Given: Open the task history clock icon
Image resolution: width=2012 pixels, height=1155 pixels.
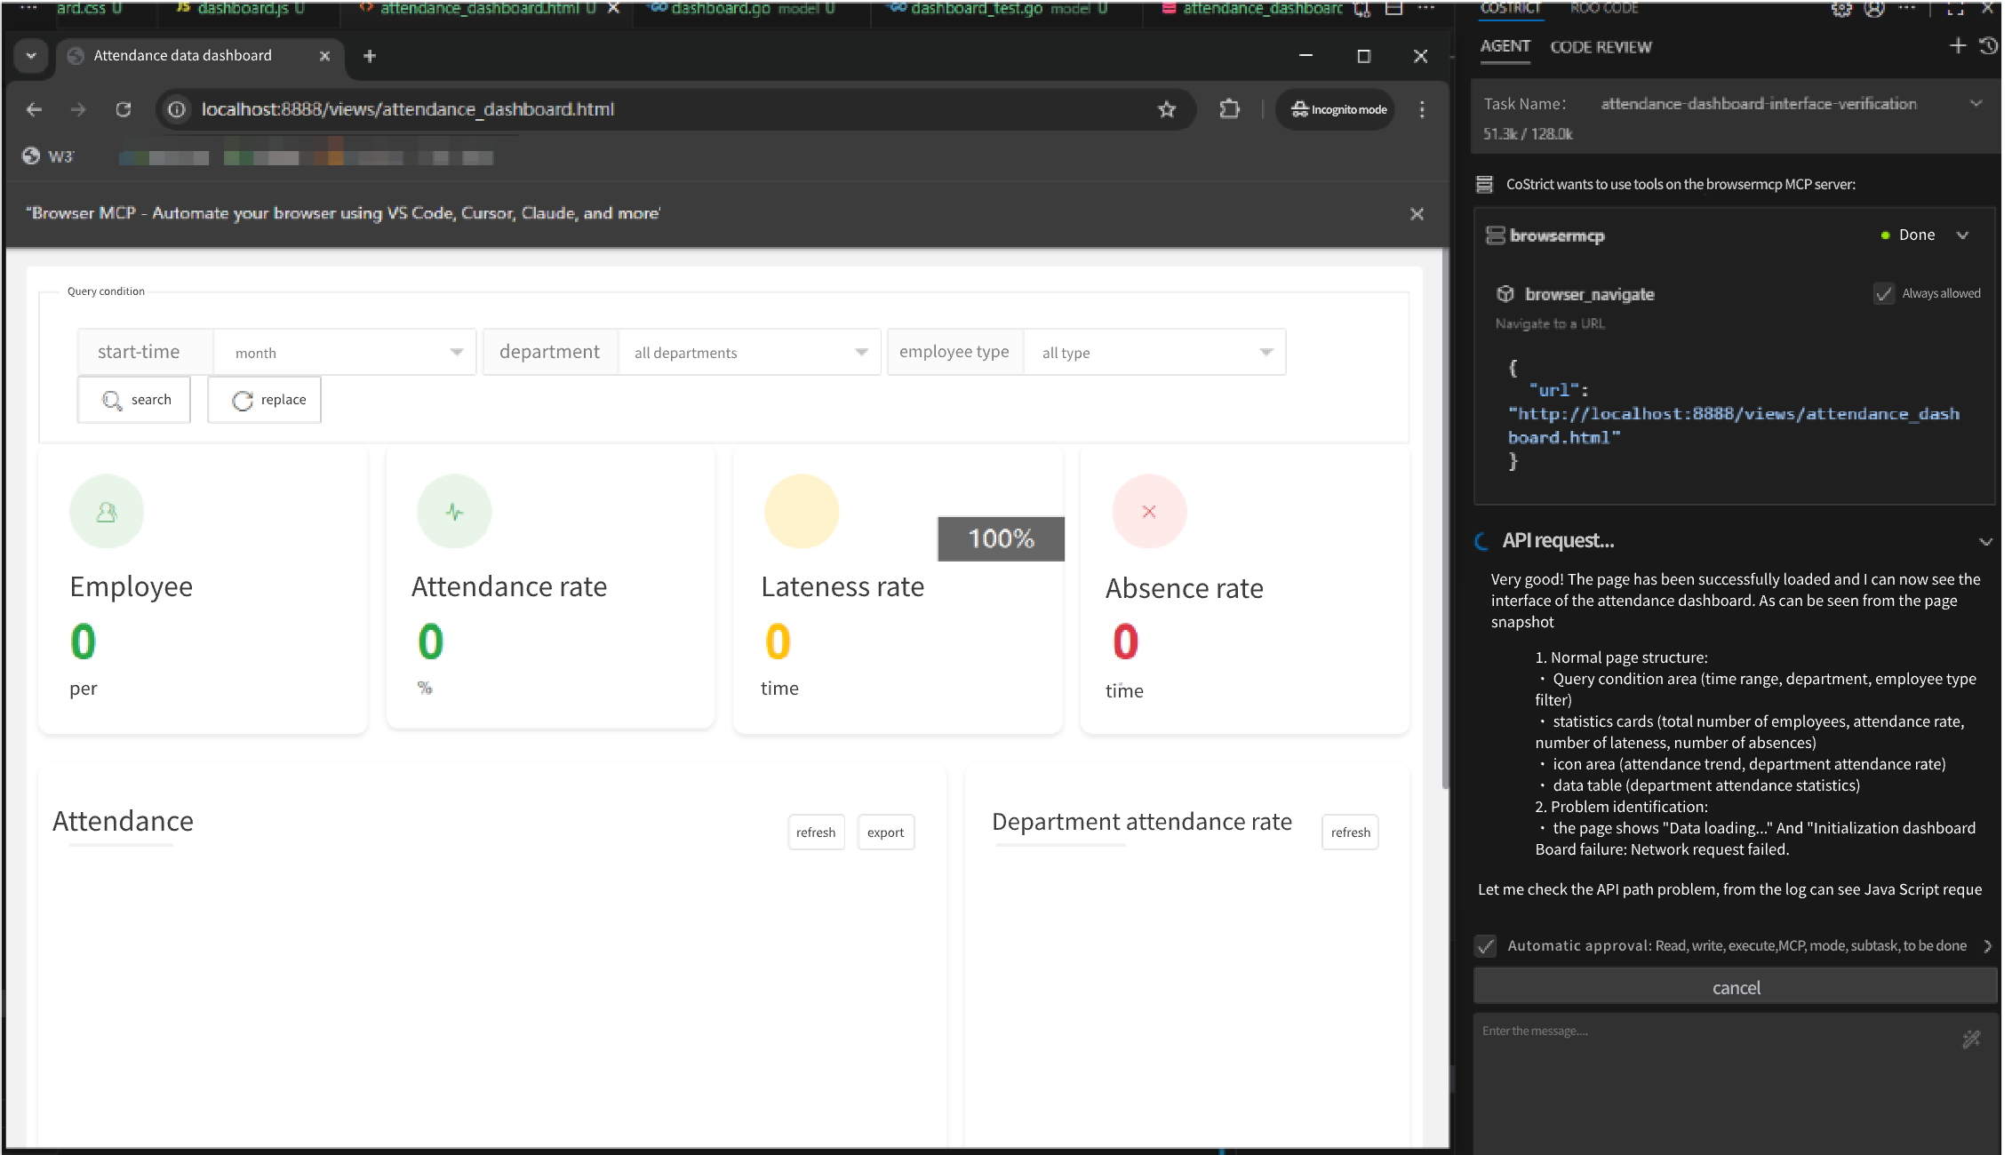Looking at the screenshot, I should pyautogui.click(x=1989, y=45).
